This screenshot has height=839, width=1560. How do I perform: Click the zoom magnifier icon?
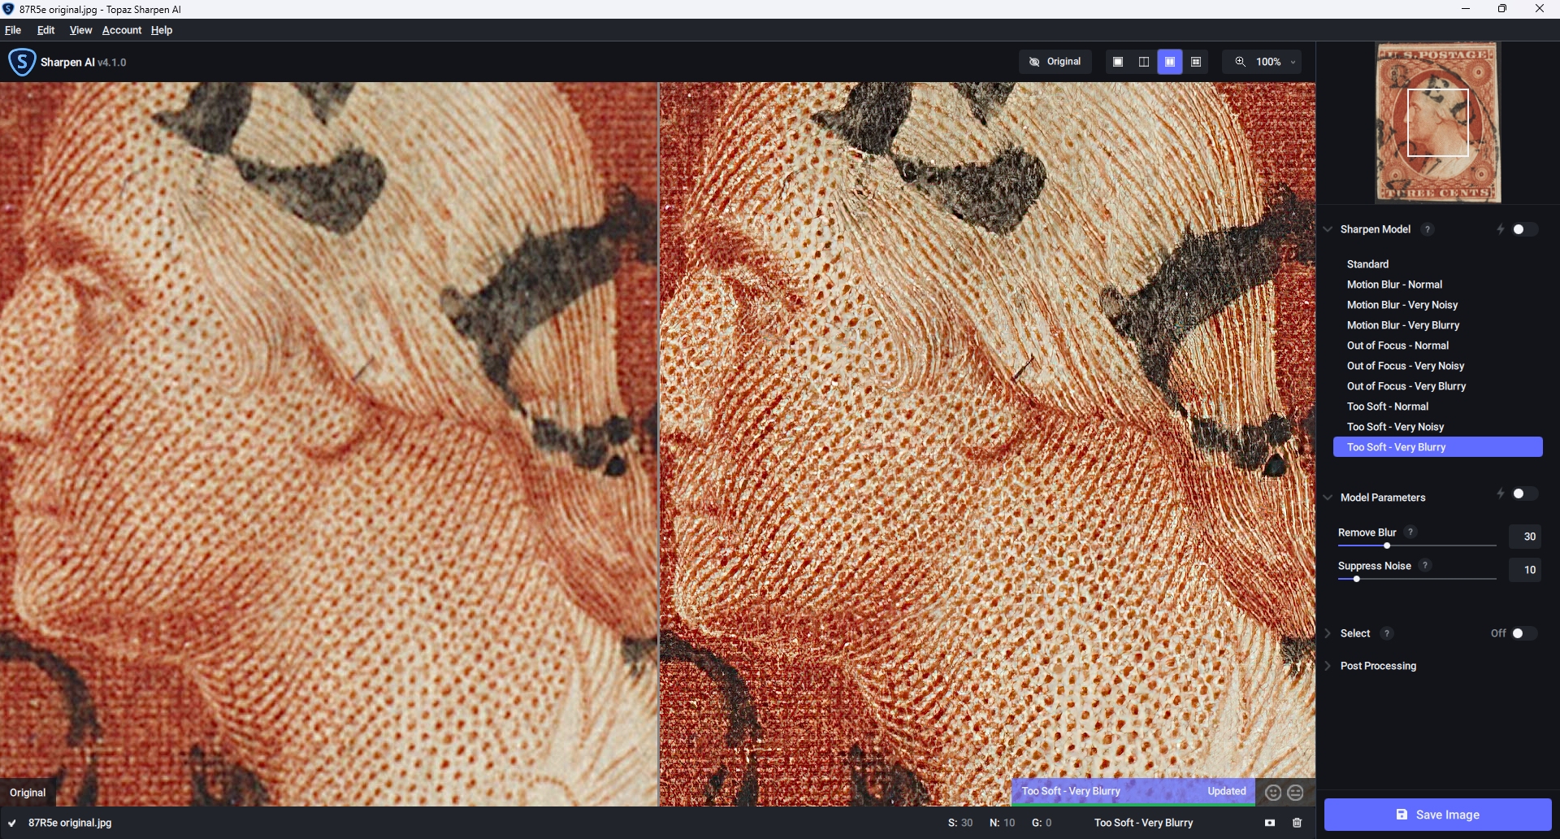pos(1240,62)
